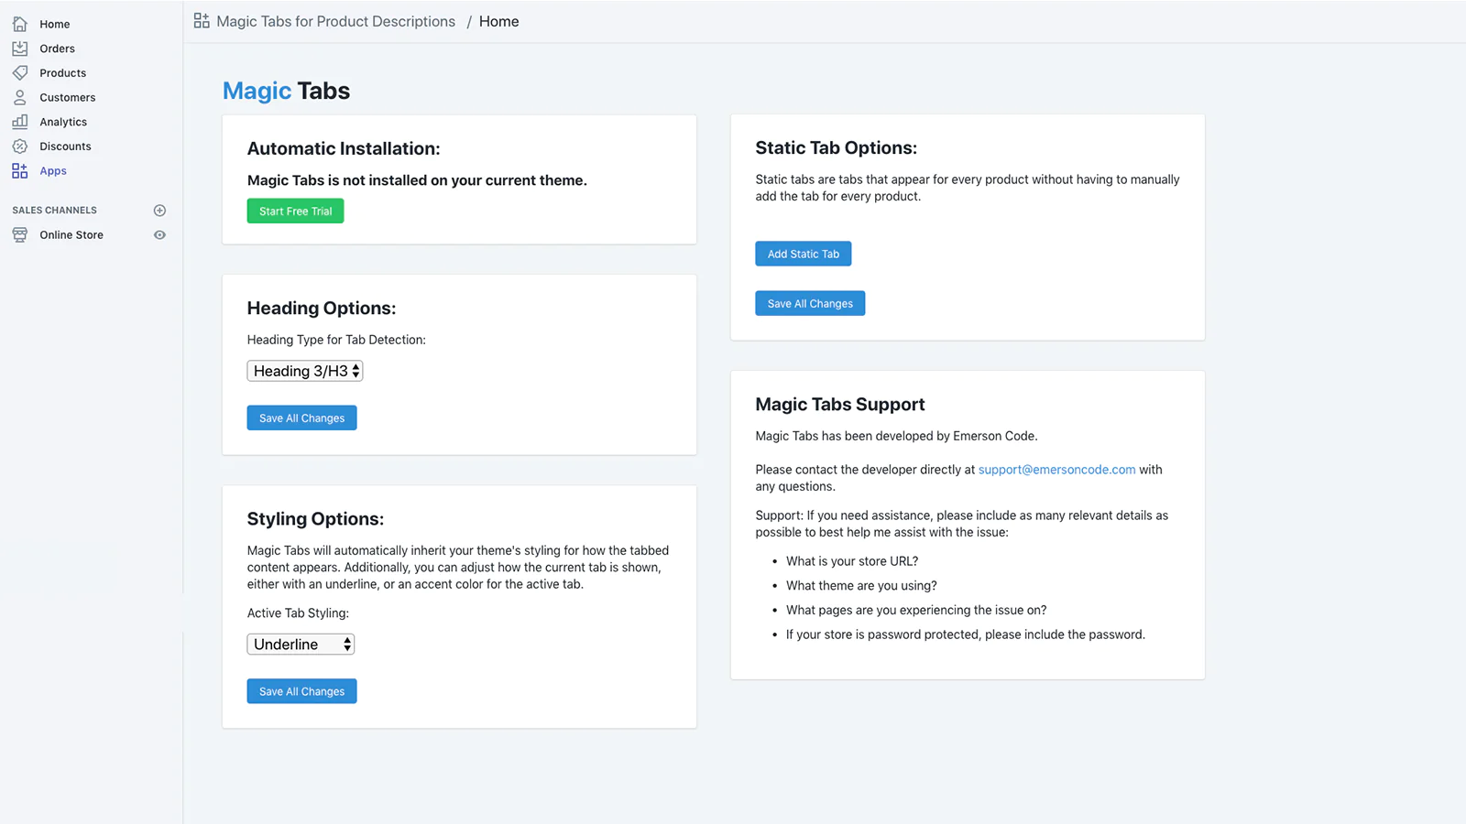The height and width of the screenshot is (824, 1466).
Task: Click the Start Free Trial button
Action: tap(295, 211)
